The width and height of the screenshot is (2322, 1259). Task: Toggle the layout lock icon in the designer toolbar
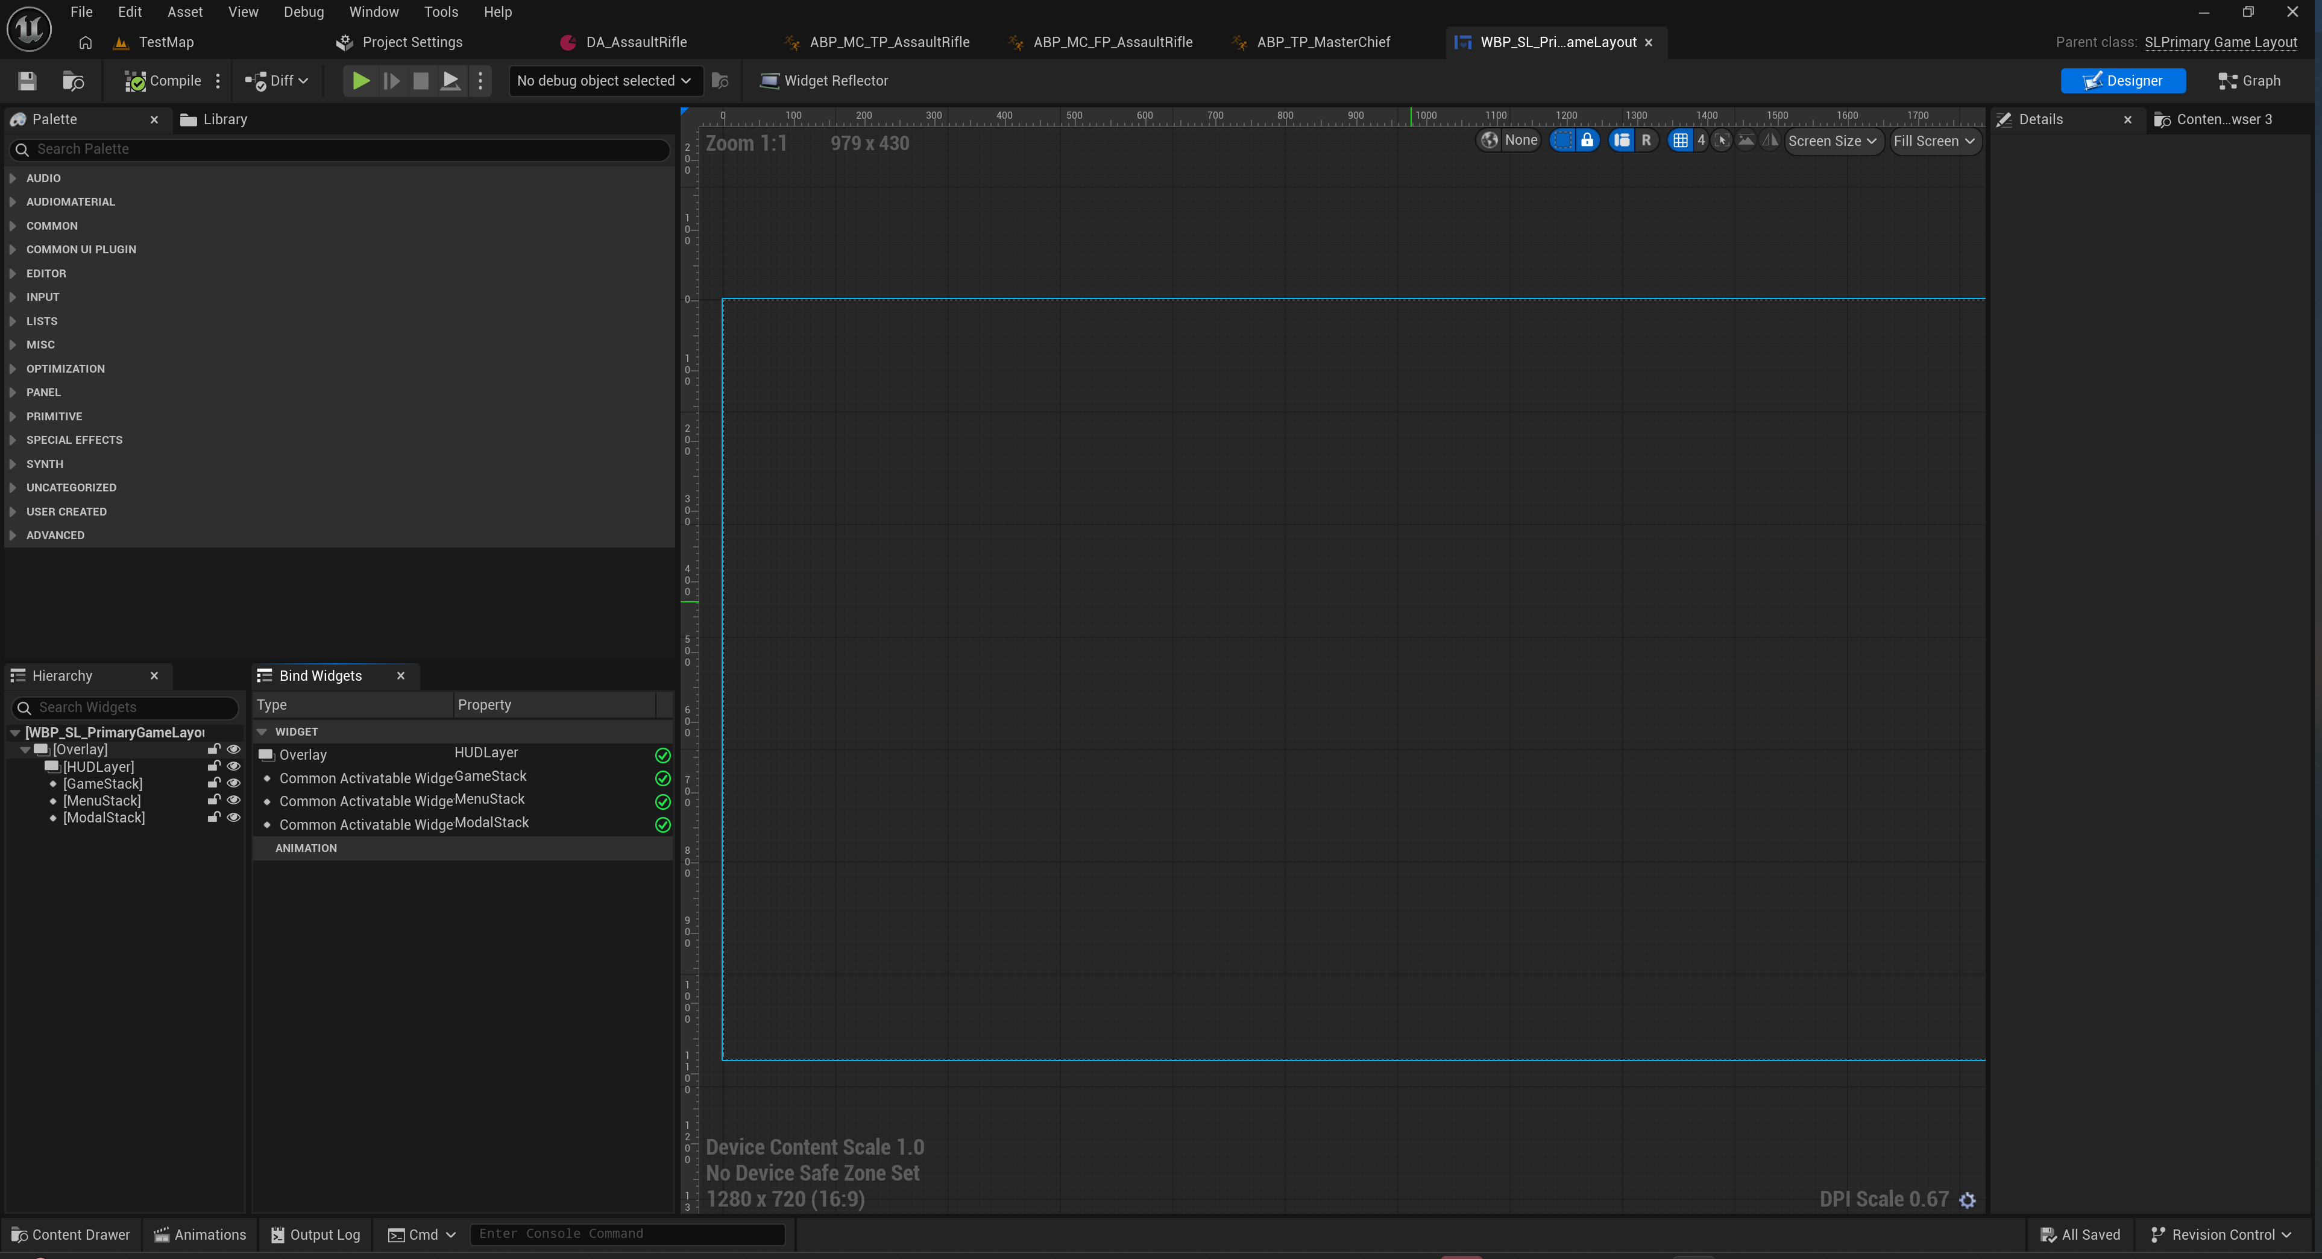(1587, 140)
